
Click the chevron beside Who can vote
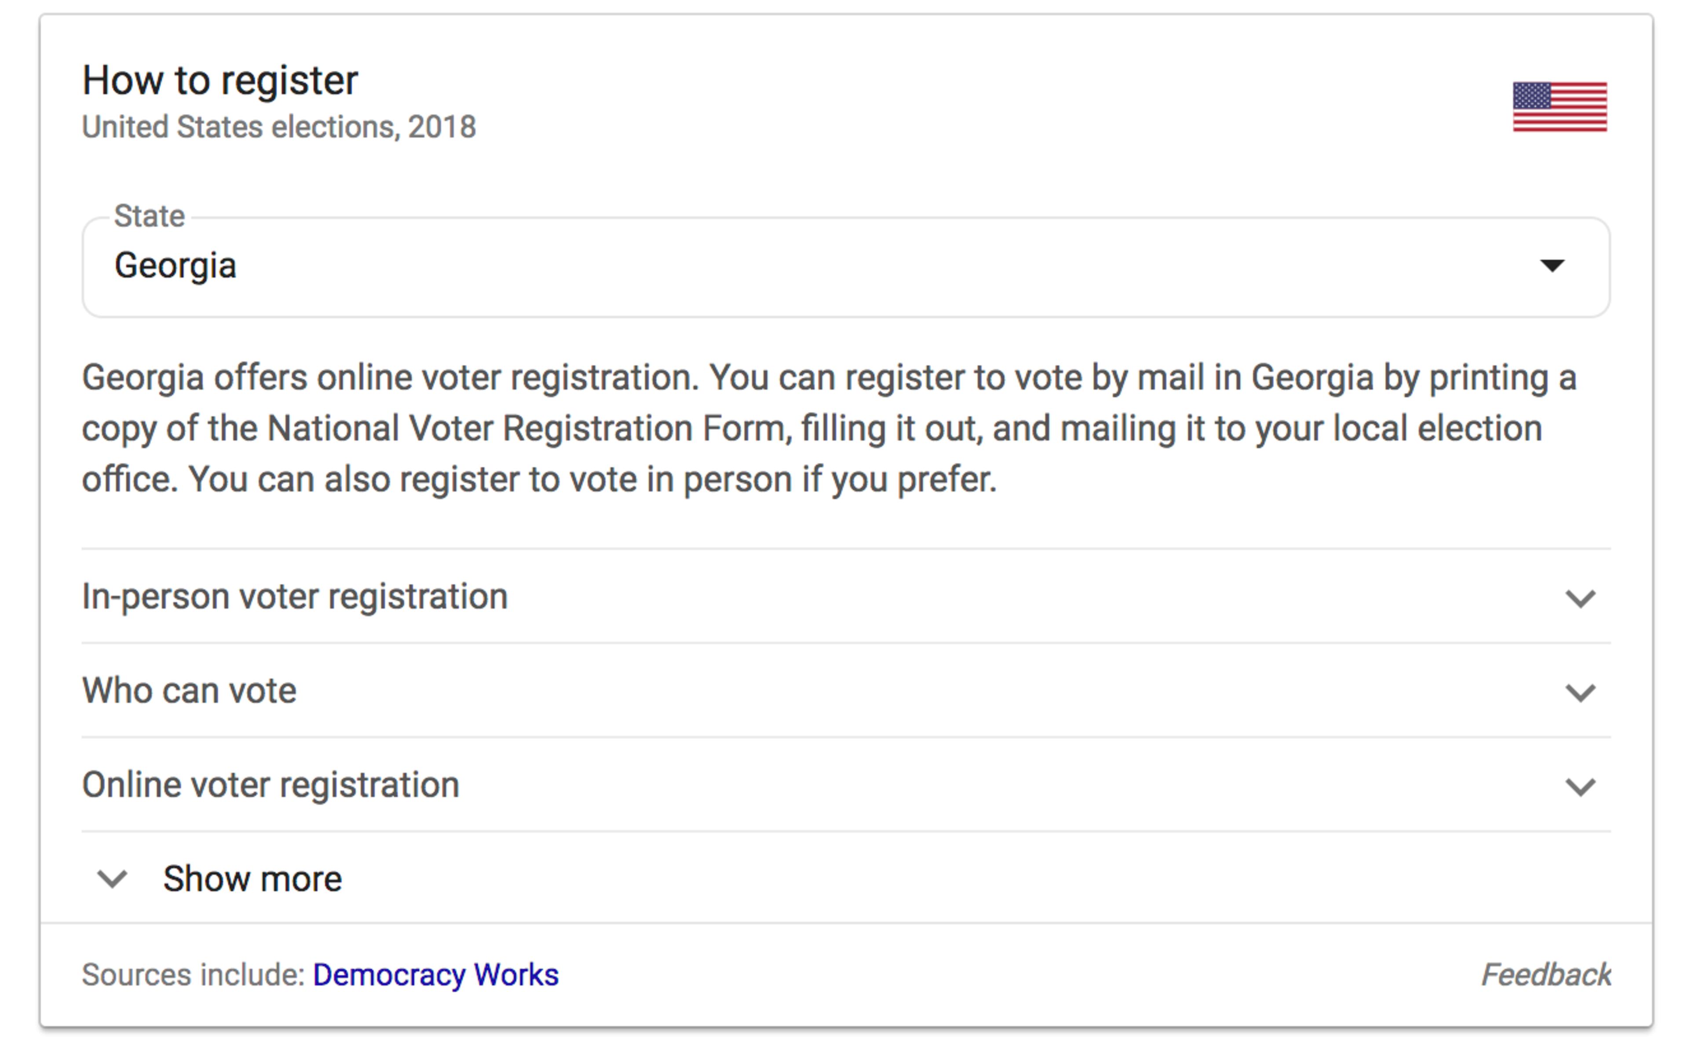(x=1580, y=692)
